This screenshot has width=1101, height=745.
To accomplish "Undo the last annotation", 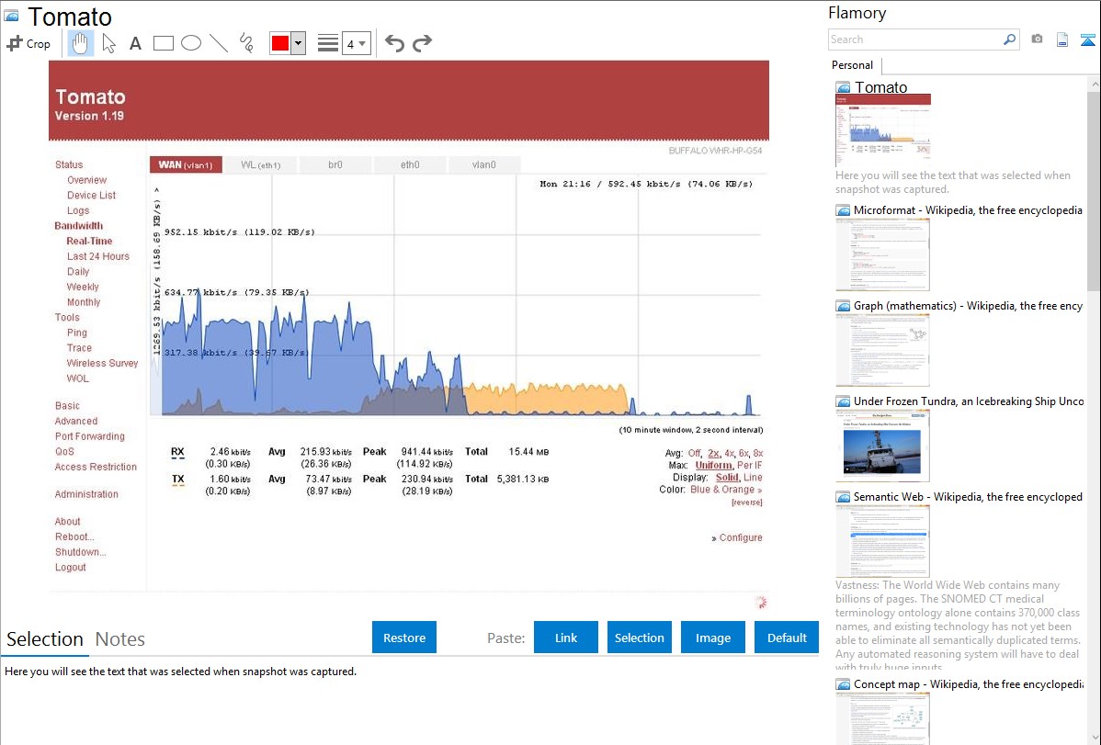I will tap(394, 43).
